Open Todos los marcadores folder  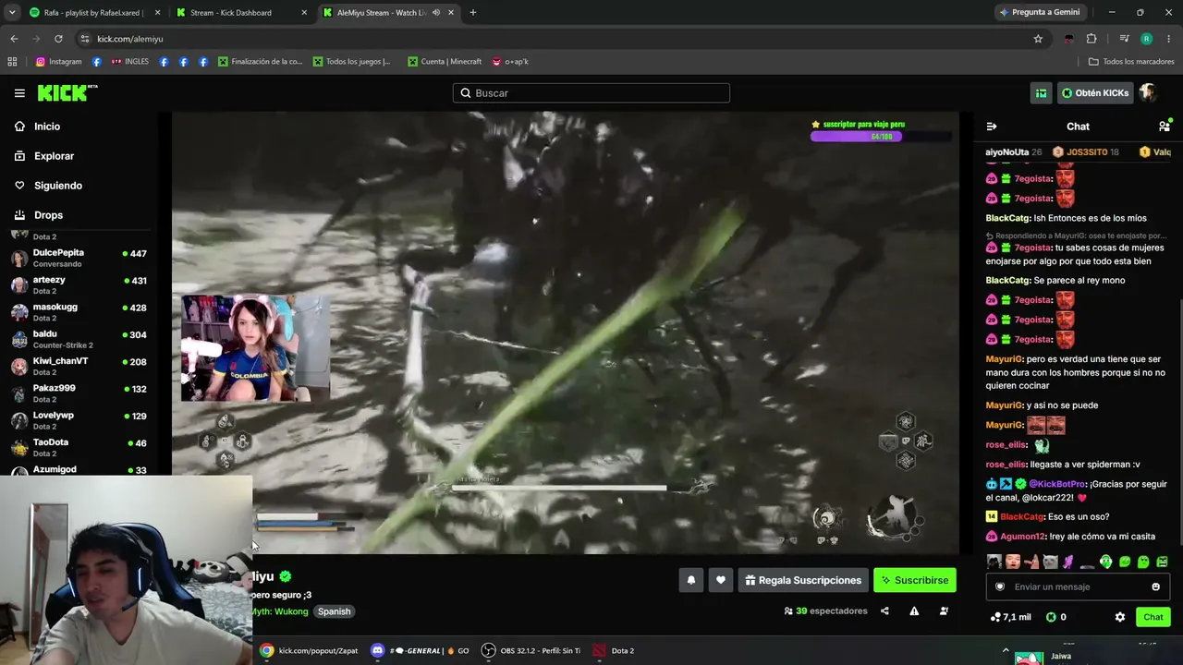(x=1131, y=62)
